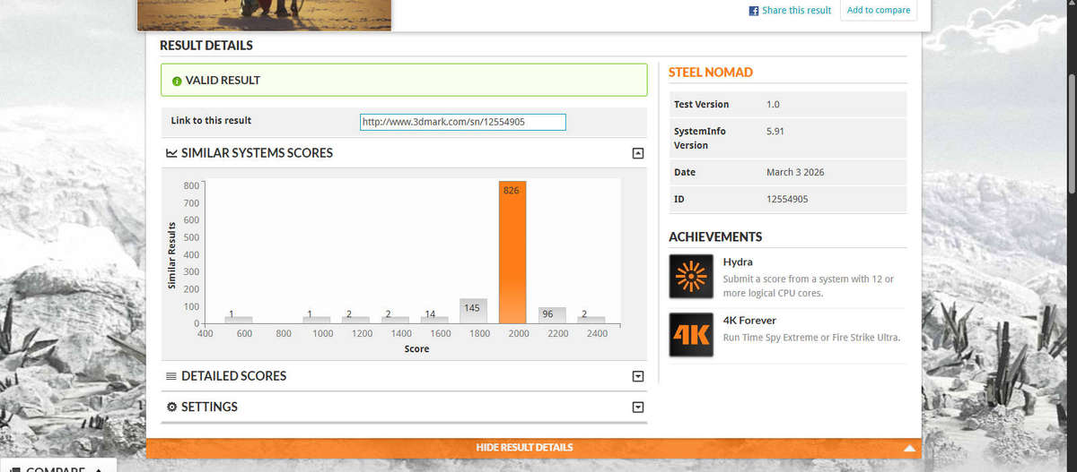
Task: Click the Facebook share icon
Action: (754, 11)
